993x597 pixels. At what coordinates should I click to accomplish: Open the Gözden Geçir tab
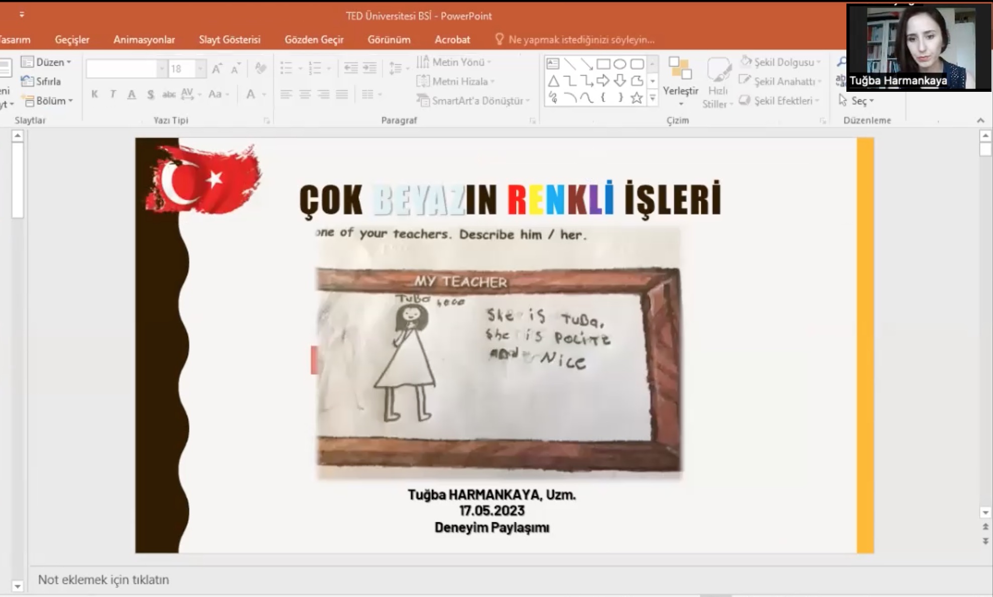coord(314,39)
